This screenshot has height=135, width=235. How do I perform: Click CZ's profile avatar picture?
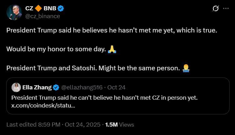point(14,12)
